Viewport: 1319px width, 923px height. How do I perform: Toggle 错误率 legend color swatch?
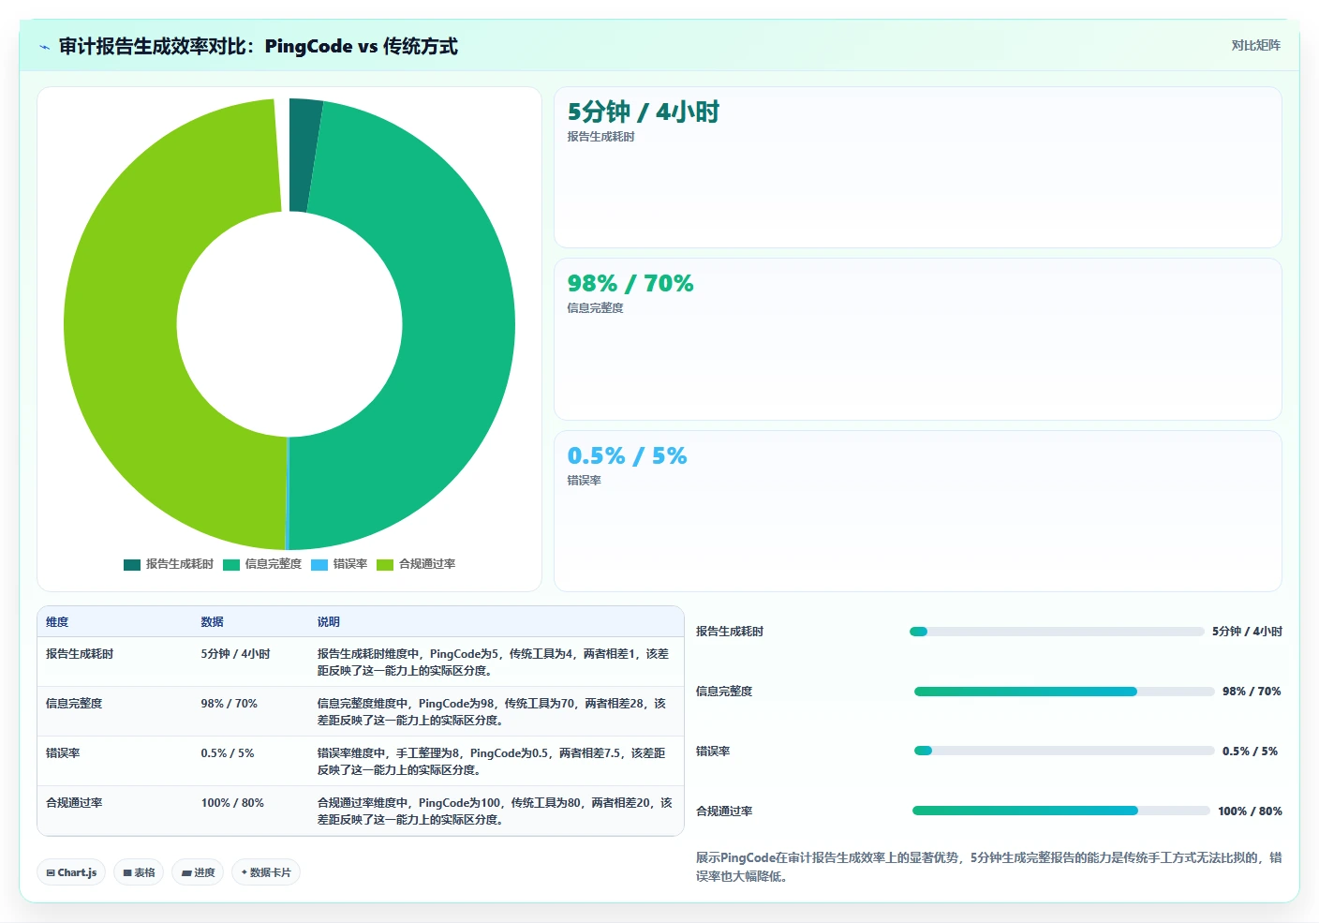(319, 564)
